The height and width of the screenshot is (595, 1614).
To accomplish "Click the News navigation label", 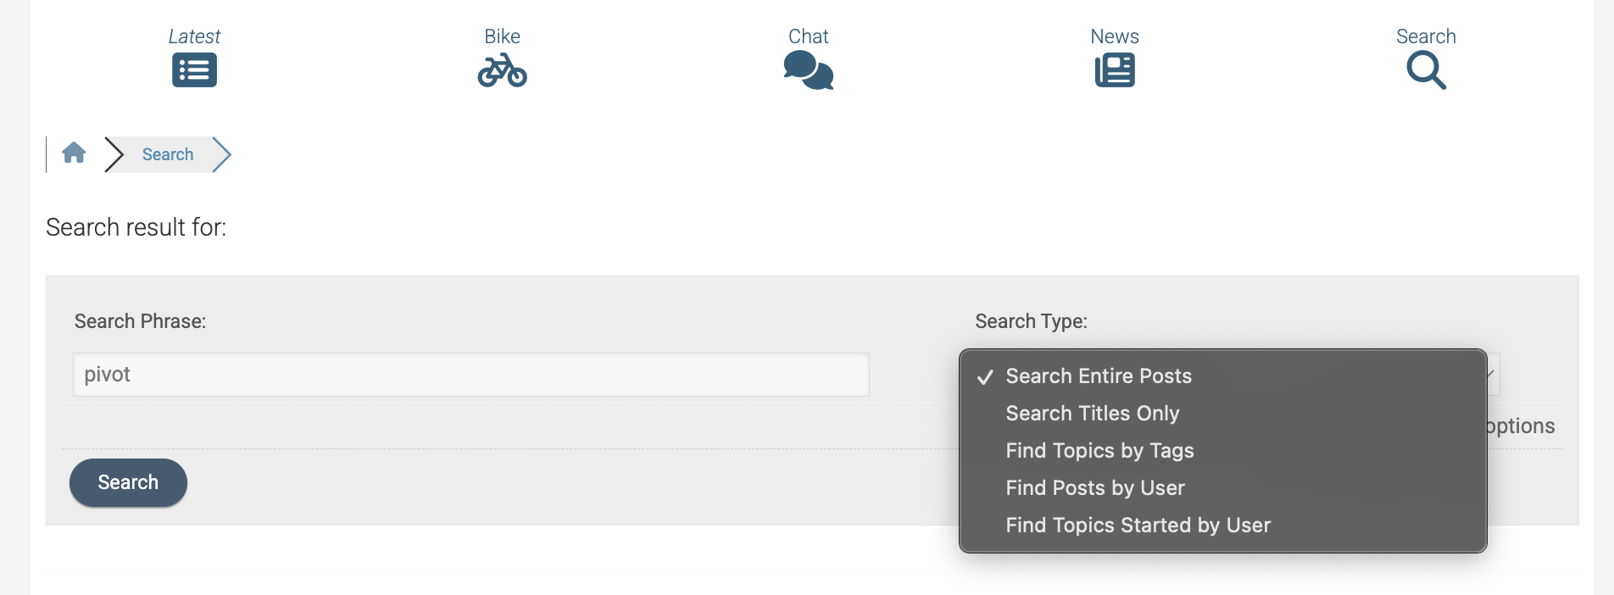I will coord(1114,36).
